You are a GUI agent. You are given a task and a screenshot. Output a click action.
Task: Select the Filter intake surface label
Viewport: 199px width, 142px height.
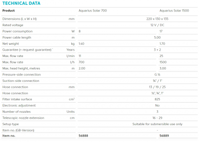point(17,99)
